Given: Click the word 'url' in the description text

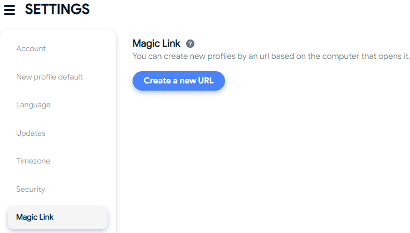Looking at the screenshot, I should 264,56.
